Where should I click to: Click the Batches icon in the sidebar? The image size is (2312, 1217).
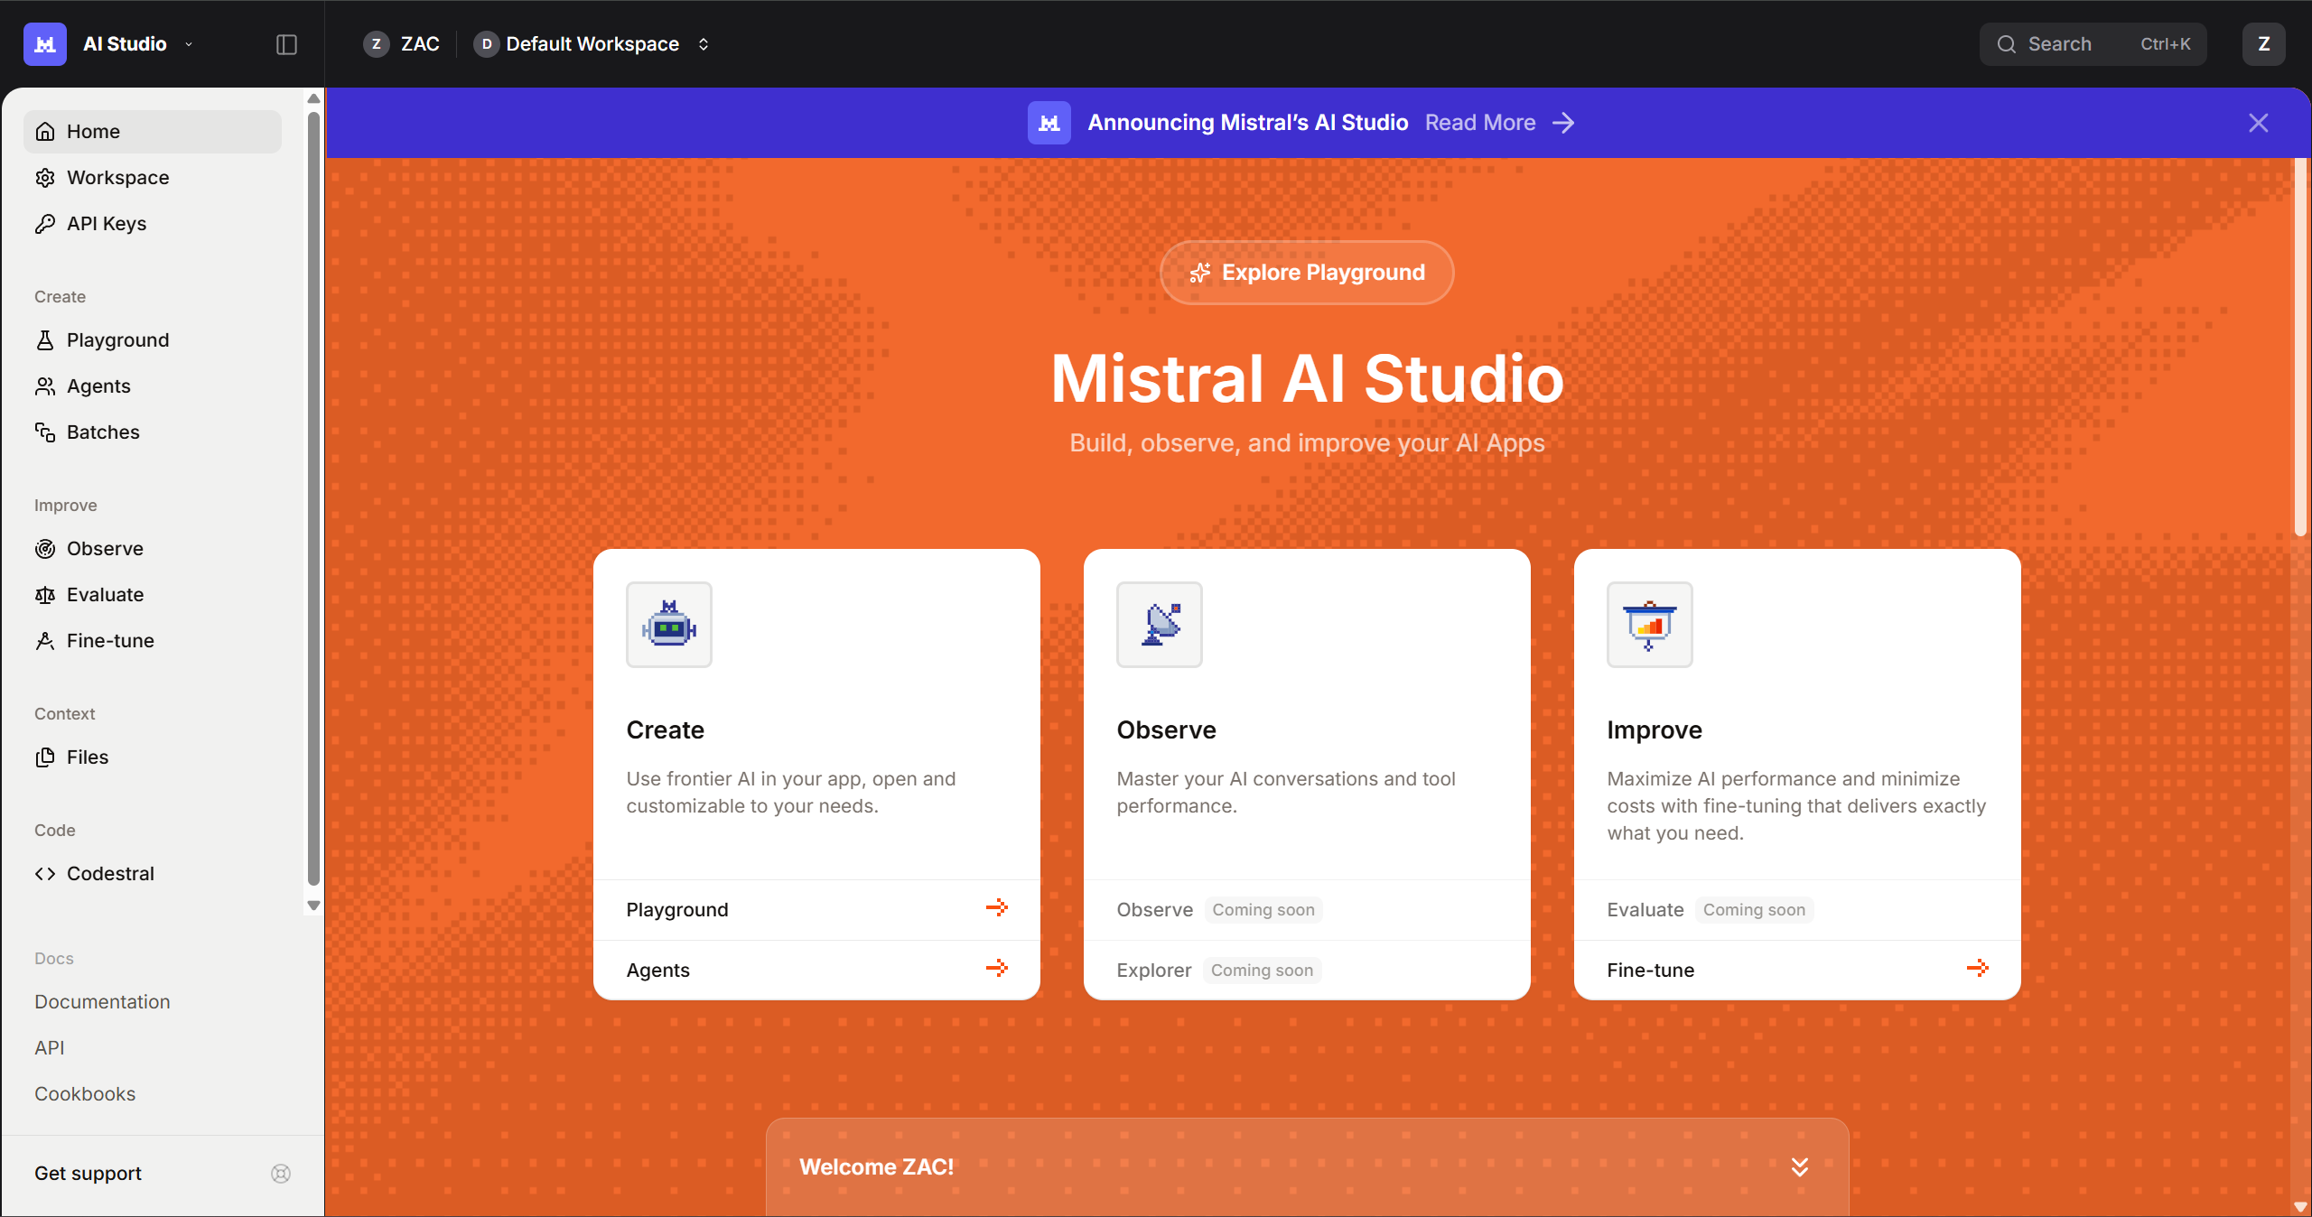pos(45,432)
